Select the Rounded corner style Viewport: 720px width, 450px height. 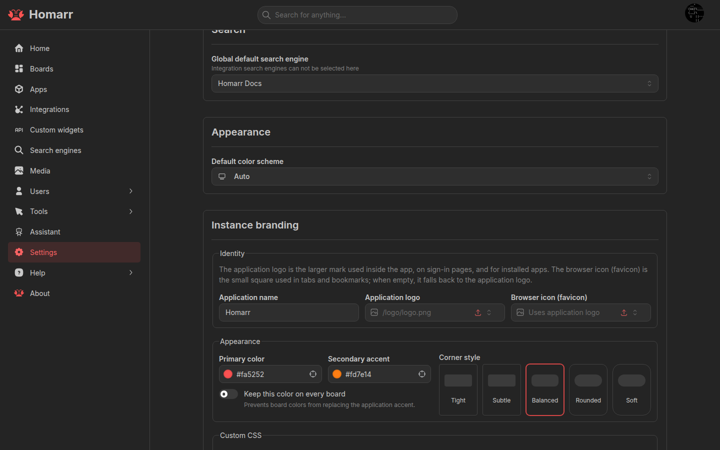(588, 389)
